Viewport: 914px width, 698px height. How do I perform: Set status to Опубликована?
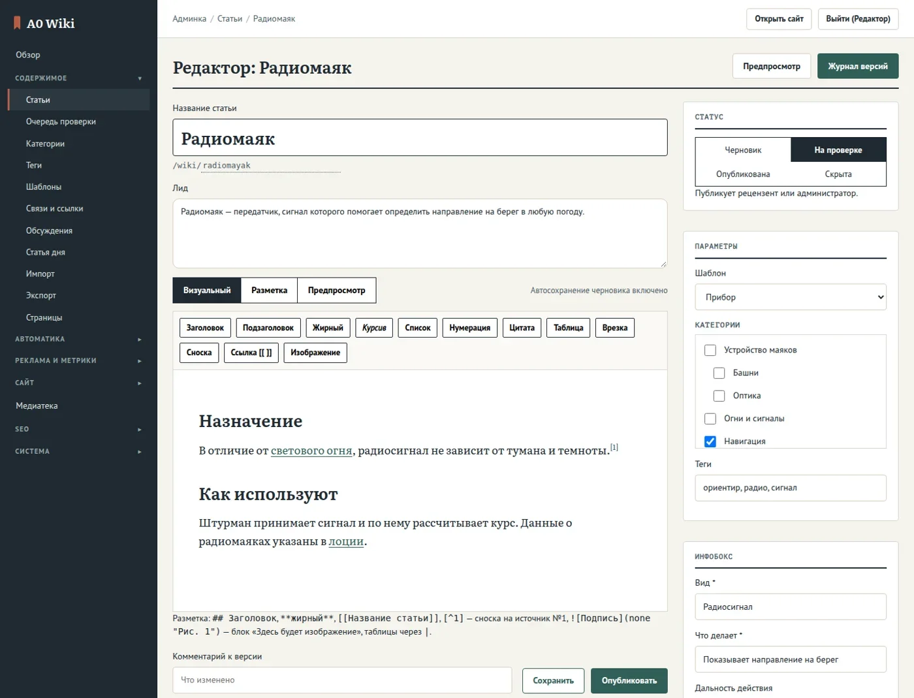[743, 174]
